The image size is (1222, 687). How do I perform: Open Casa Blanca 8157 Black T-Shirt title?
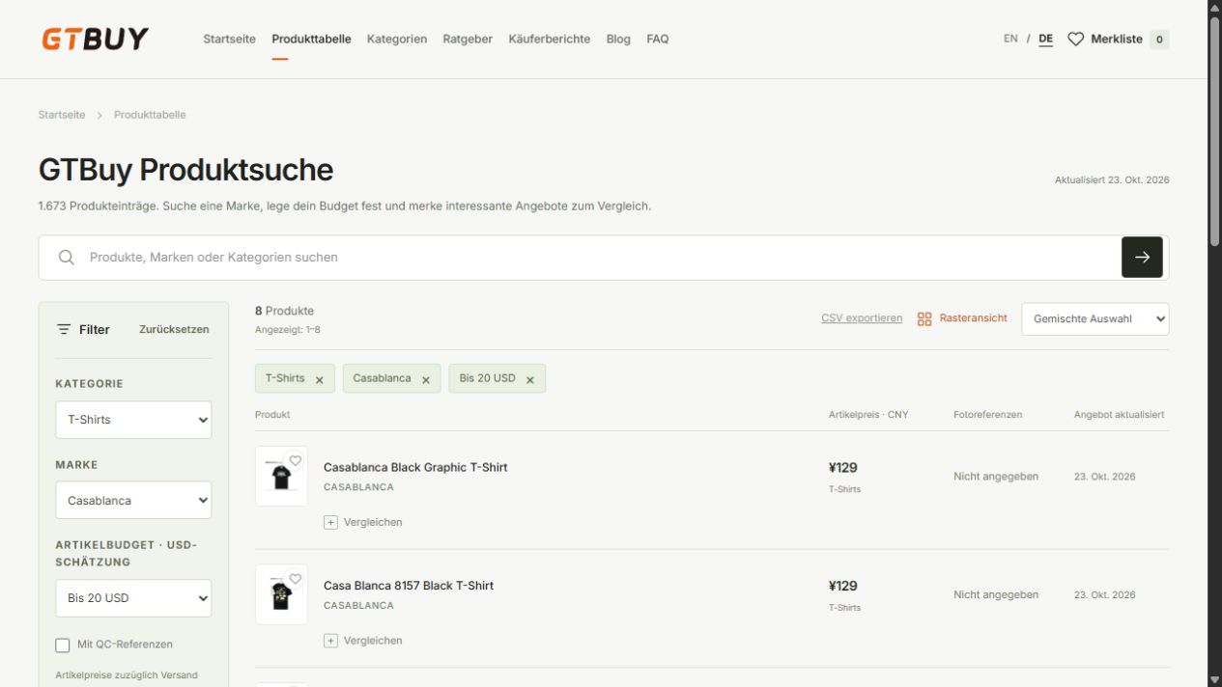[x=409, y=586]
